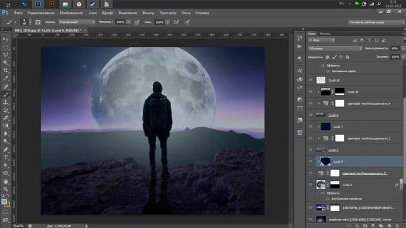Select the Blur tool
Screen dimensions: 406x228
[6, 134]
